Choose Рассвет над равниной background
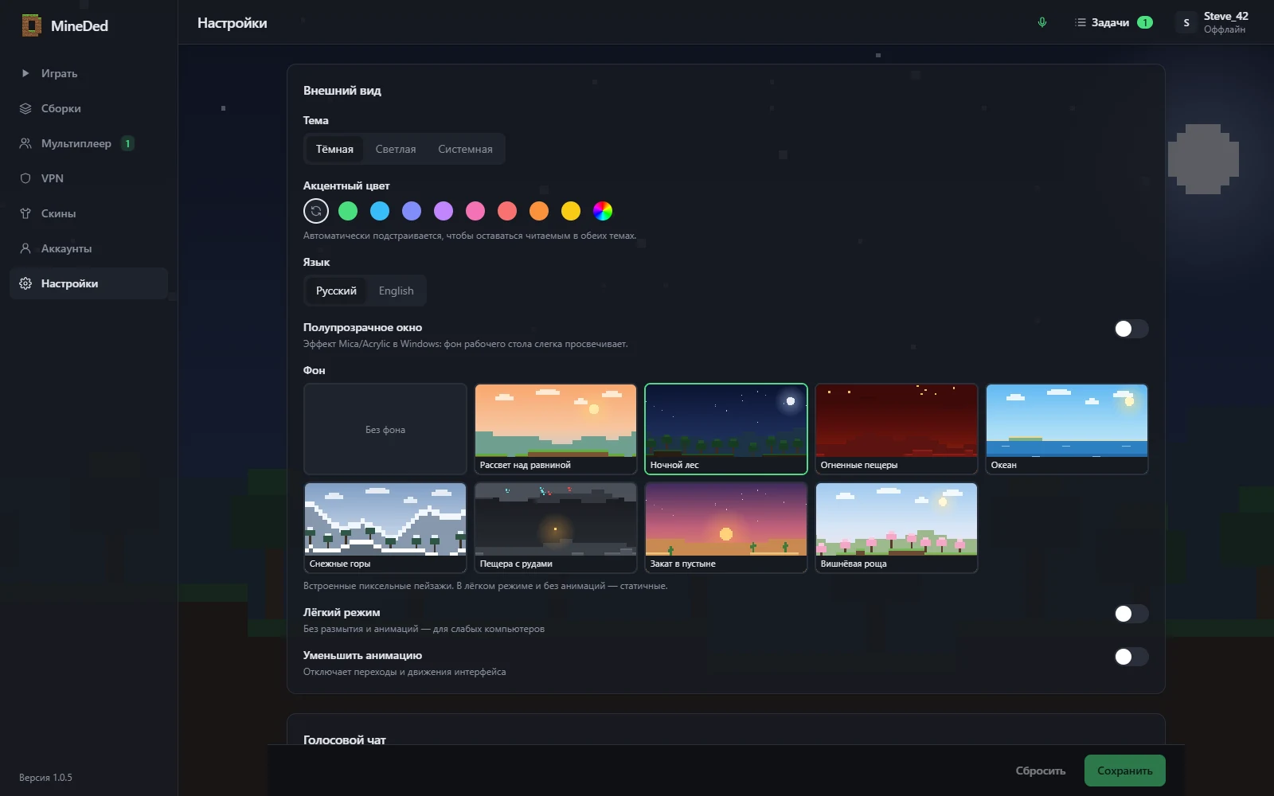 [556, 429]
